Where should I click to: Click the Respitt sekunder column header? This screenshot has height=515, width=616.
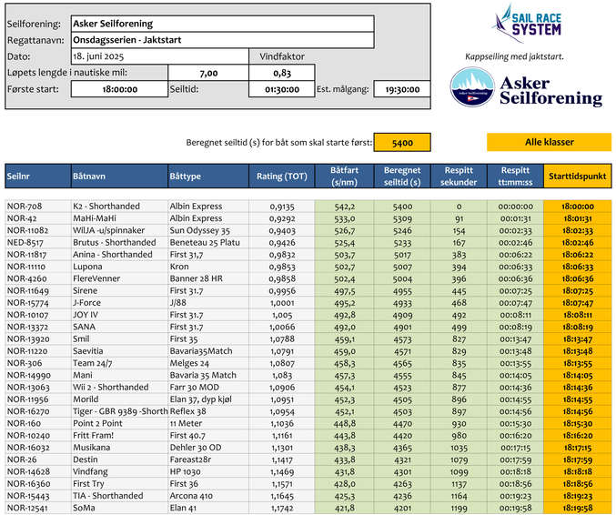coord(459,176)
